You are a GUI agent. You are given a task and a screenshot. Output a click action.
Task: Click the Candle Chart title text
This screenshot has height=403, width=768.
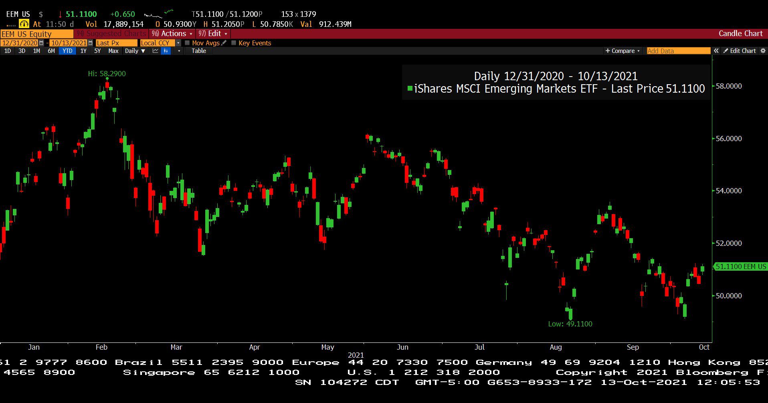pyautogui.click(x=740, y=34)
